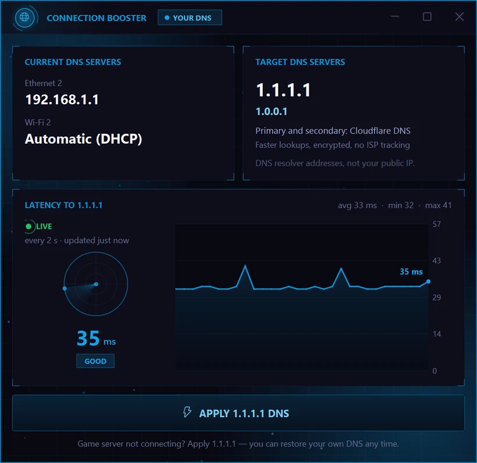Viewport: 477px width, 463px height.
Task: Click the large 35 ms reading
Action: point(96,339)
